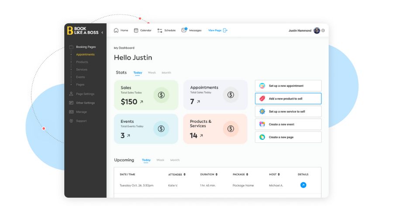The height and width of the screenshot is (221, 393).
Task: Select Events in sidebar
Action: (80, 77)
